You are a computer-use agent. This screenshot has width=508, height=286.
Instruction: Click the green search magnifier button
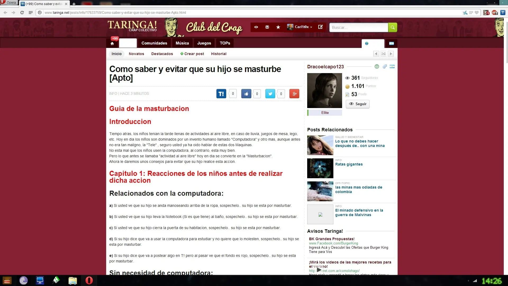pyautogui.click(x=392, y=27)
